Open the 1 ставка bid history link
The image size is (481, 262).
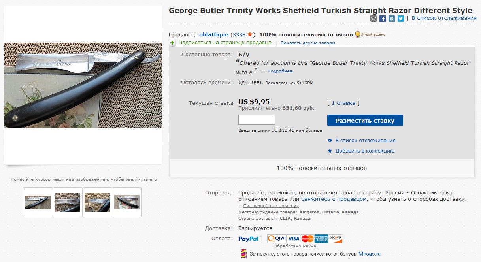coord(343,103)
